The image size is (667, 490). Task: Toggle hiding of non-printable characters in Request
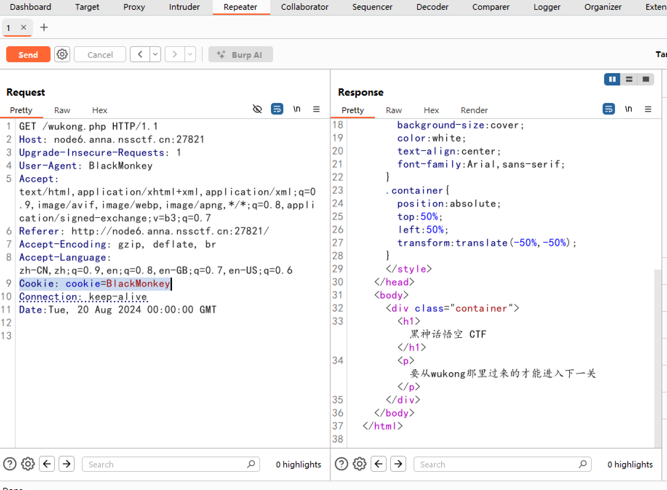point(257,109)
